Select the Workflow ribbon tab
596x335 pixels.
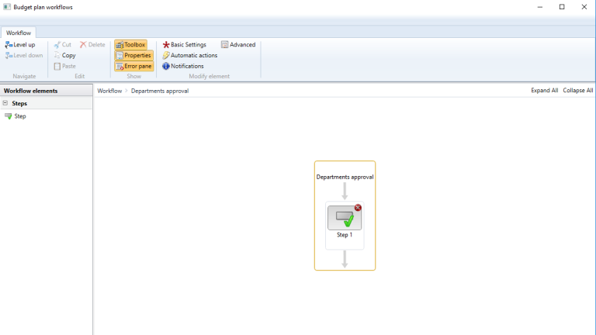(x=19, y=33)
